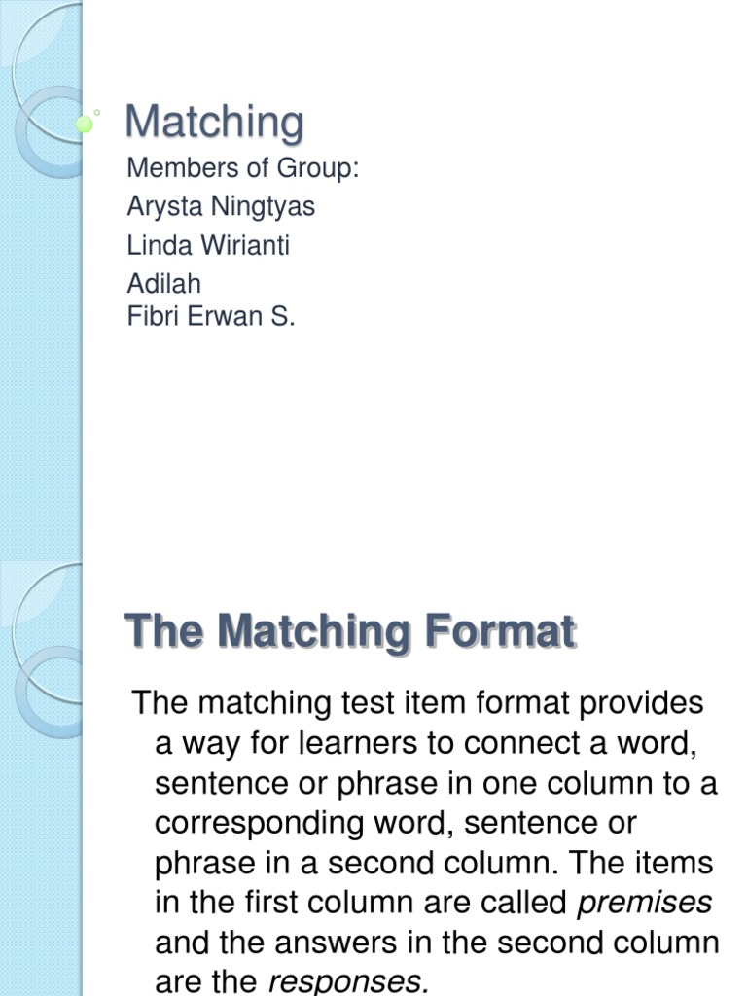Click the "Matching" slide title
Screen dimensions: 747x996
[215, 124]
